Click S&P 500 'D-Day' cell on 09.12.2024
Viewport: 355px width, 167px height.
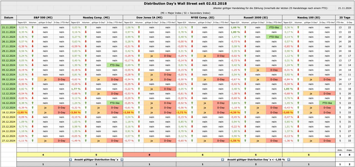click(x=61, y=79)
